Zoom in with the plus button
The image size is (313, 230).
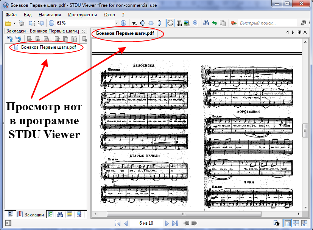pos(123,23)
